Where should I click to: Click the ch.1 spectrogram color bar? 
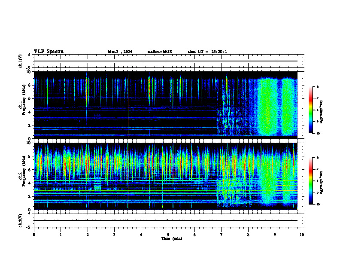[x=310, y=110]
